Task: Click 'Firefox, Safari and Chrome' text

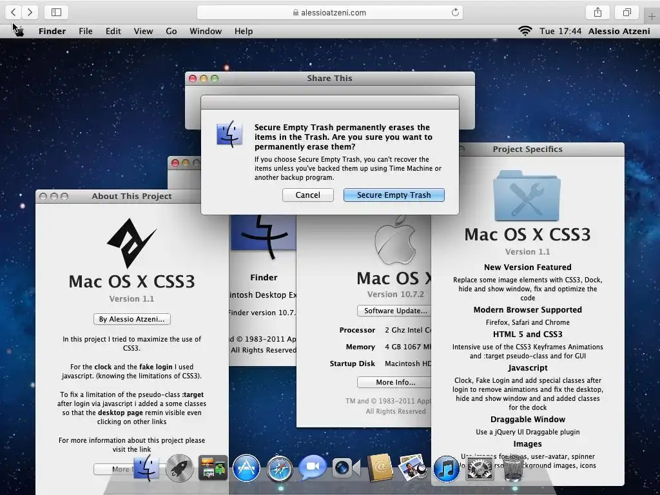Action: (527, 322)
